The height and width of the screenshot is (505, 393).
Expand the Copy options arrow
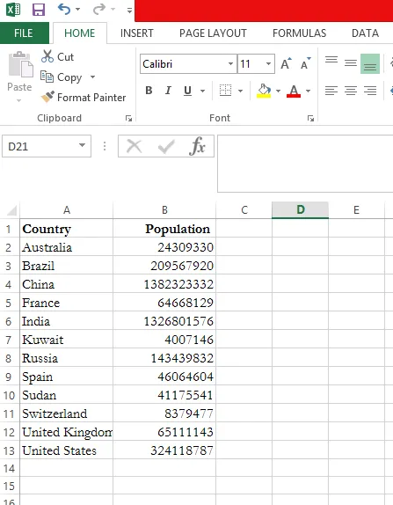(92, 77)
